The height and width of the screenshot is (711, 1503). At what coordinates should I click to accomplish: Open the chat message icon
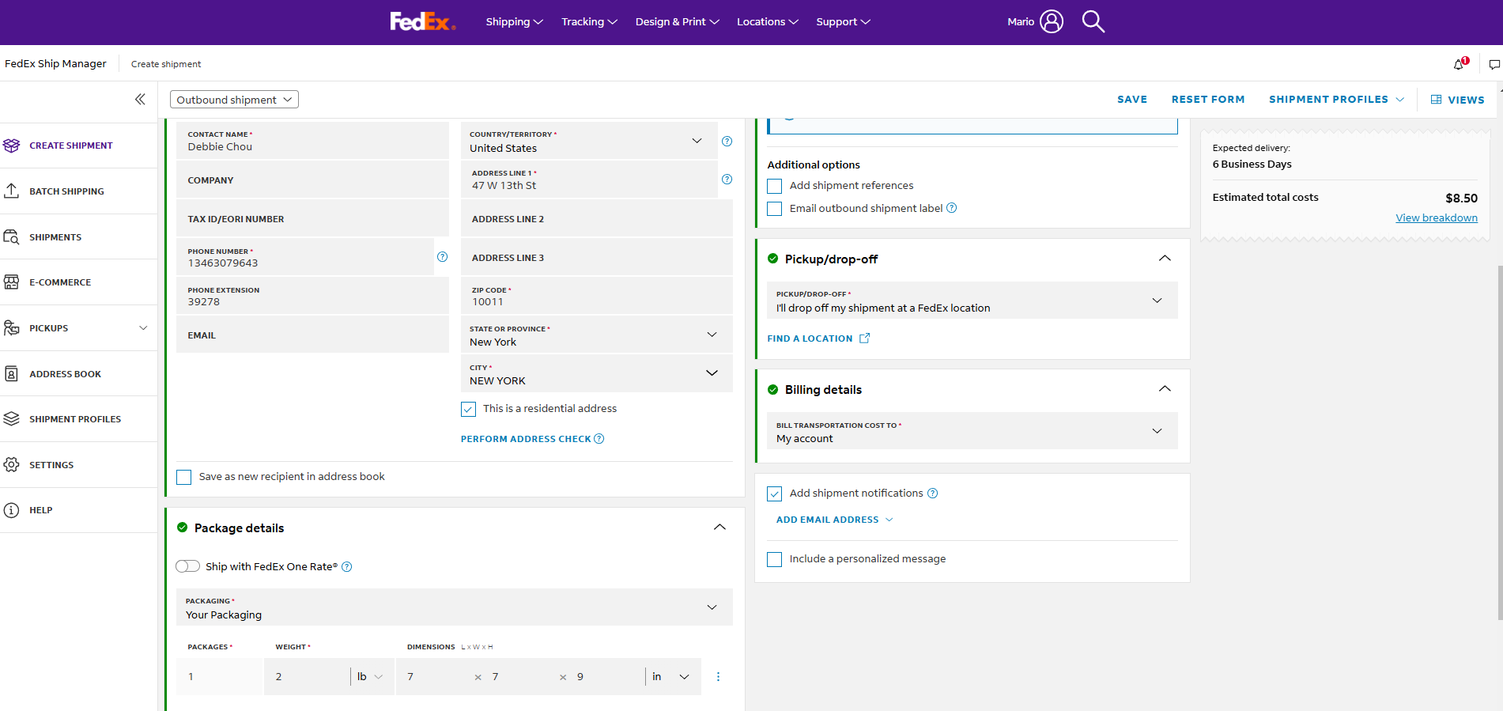pyautogui.click(x=1494, y=65)
